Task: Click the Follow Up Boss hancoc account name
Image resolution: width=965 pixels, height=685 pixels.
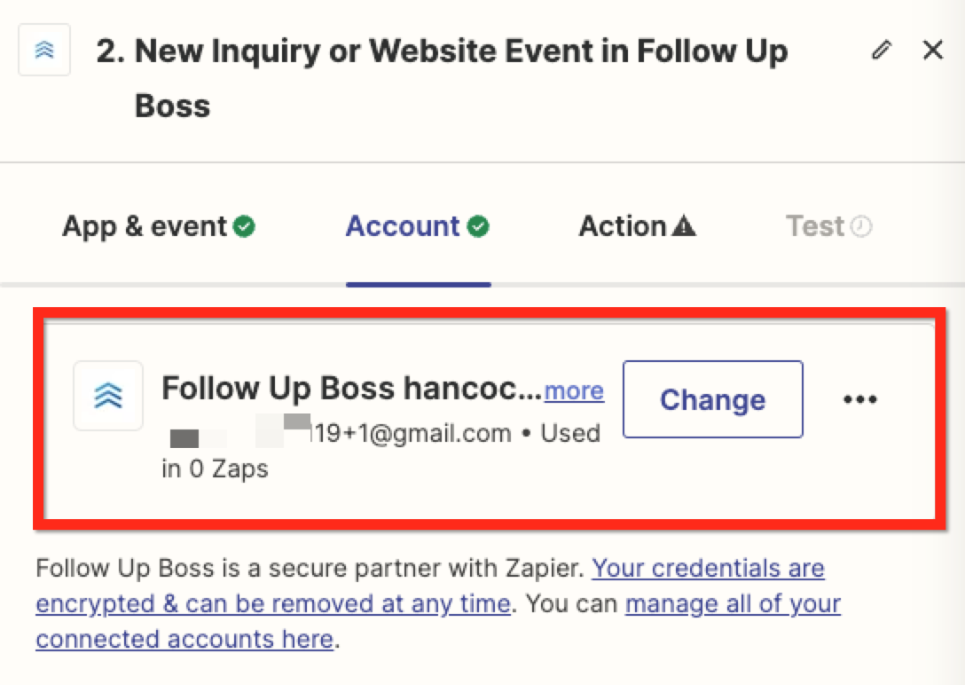Action: (352, 389)
